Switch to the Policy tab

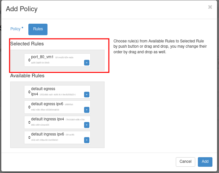click(x=16, y=29)
